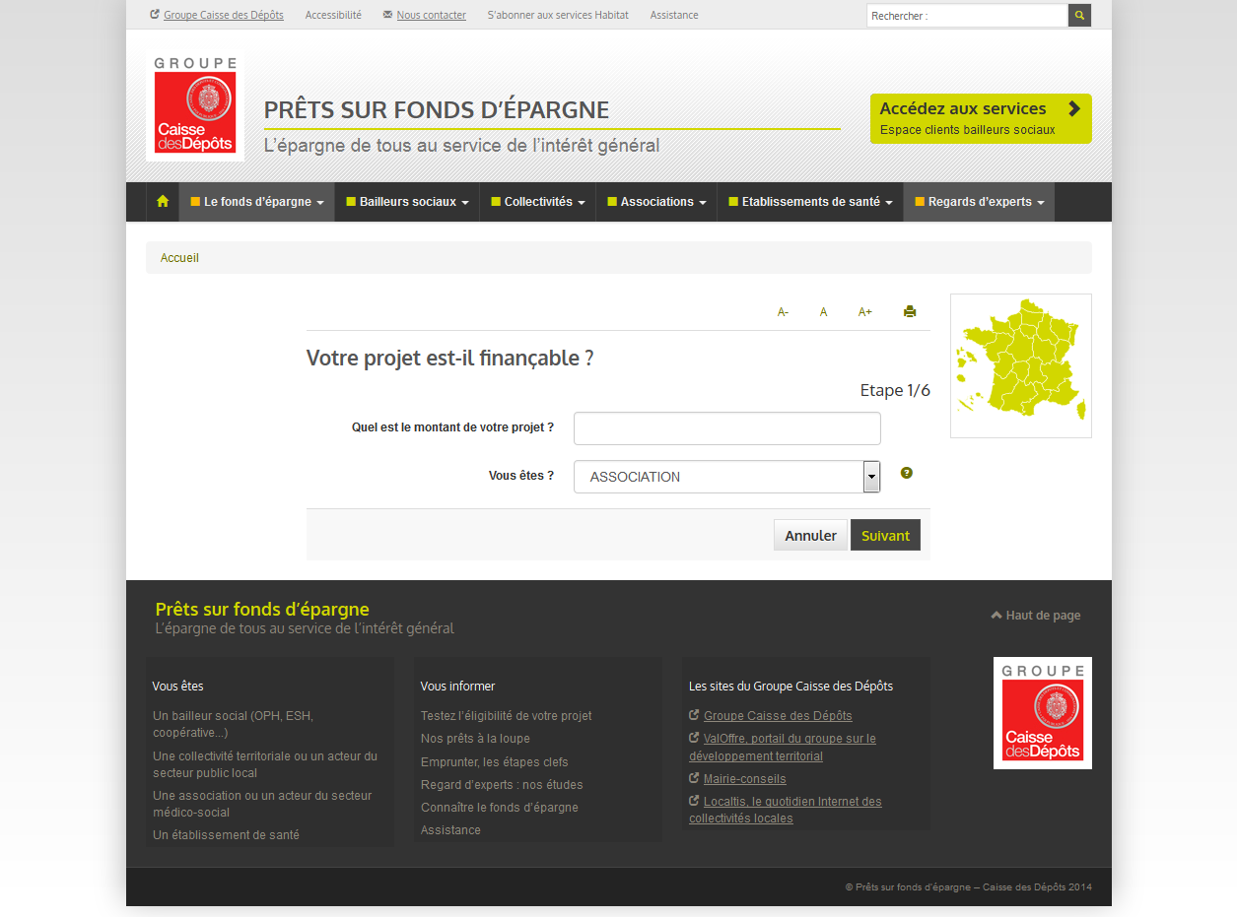This screenshot has height=917, width=1237.
Task: Expand the Collectivités menu
Action: pos(537,202)
